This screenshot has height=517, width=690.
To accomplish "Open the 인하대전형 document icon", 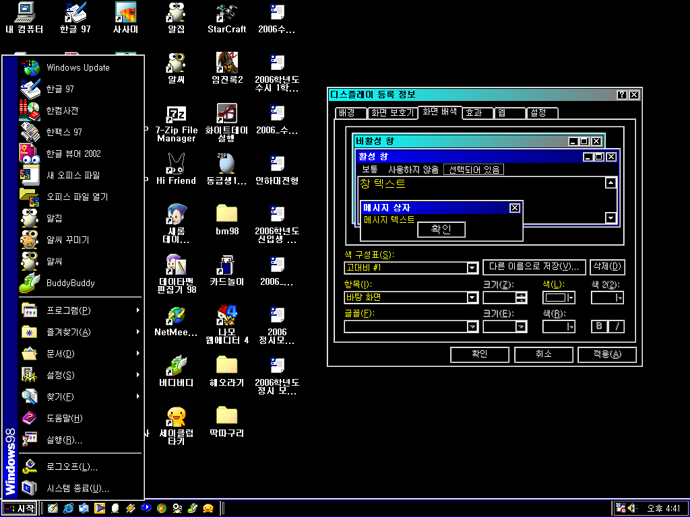I will tap(277, 169).
